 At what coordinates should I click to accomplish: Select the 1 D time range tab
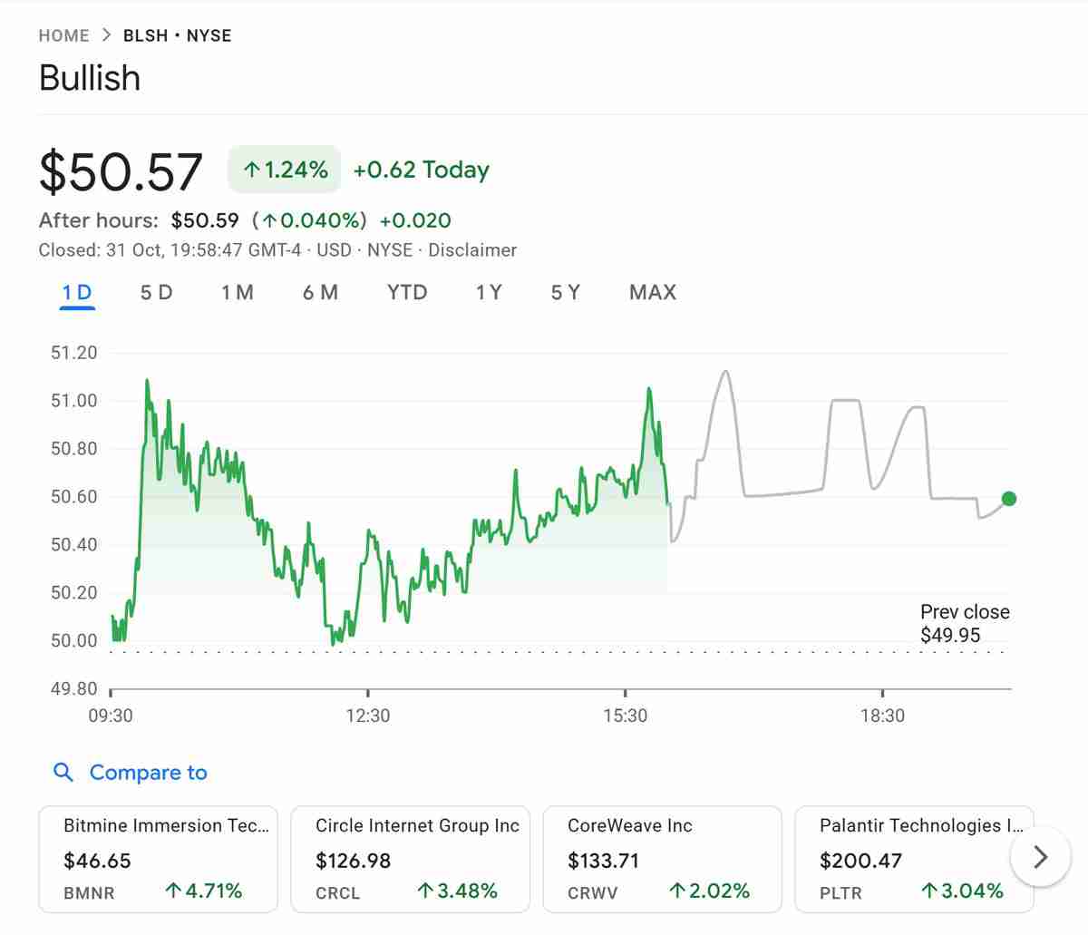pyautogui.click(x=77, y=292)
